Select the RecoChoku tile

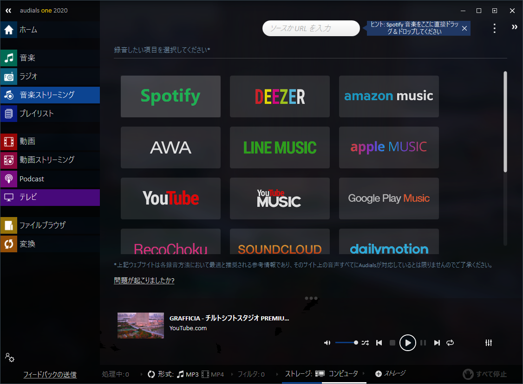pos(170,242)
